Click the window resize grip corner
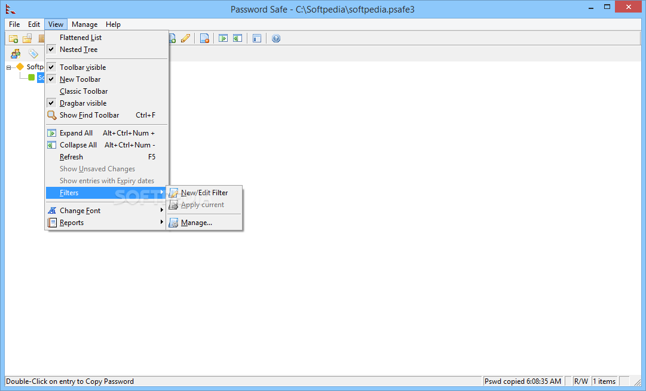Image resolution: width=646 pixels, height=391 pixels. (638, 383)
